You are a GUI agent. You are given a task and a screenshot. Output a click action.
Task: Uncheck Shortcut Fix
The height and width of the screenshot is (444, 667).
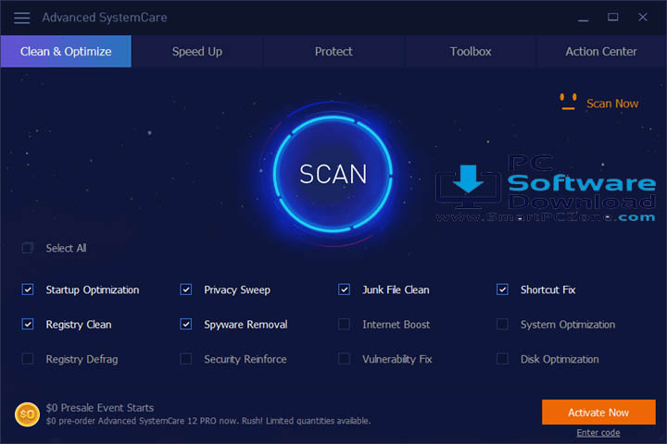502,290
